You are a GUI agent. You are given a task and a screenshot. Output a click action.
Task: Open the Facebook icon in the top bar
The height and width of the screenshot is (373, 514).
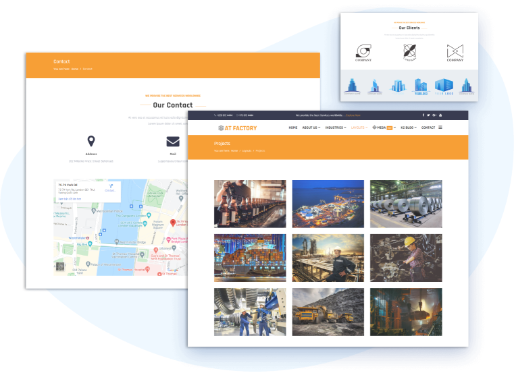point(423,115)
